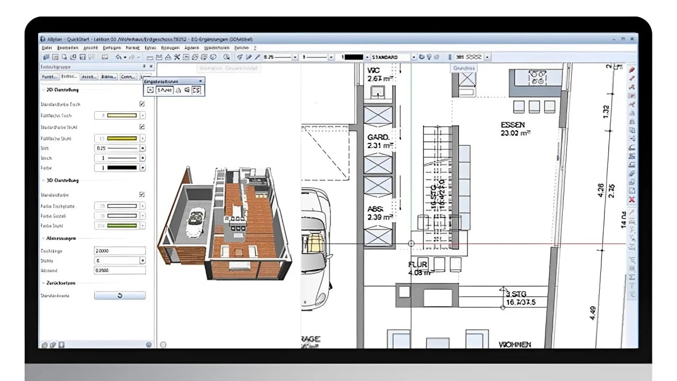The width and height of the screenshot is (677, 381).
Task: Click the pin icon in side panel header
Action: (x=144, y=67)
